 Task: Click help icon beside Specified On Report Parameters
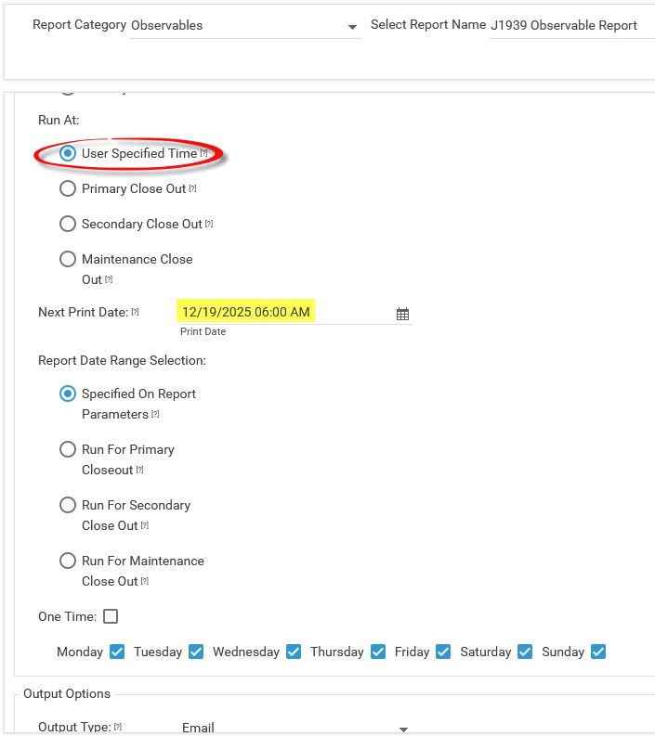(x=155, y=414)
